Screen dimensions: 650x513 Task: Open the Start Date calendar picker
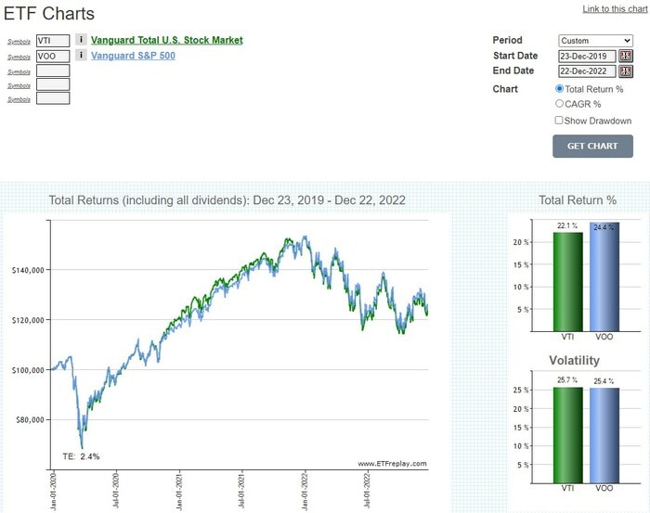626,56
